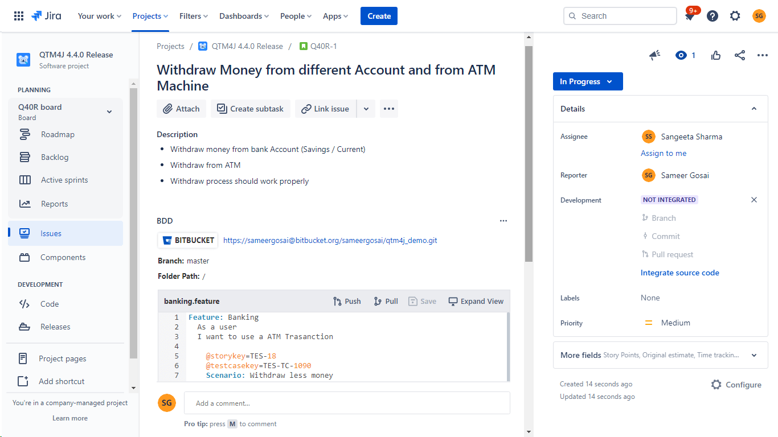
Task: Click the Add a comment field
Action: click(347, 403)
